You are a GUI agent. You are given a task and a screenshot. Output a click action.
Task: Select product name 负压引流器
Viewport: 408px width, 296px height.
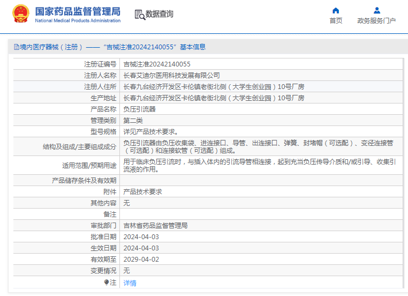tap(139, 109)
